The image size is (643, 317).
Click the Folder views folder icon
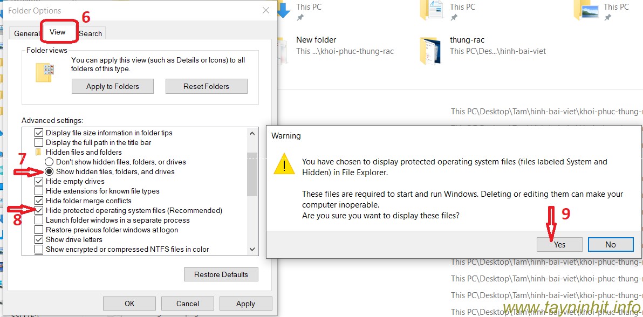click(x=45, y=72)
